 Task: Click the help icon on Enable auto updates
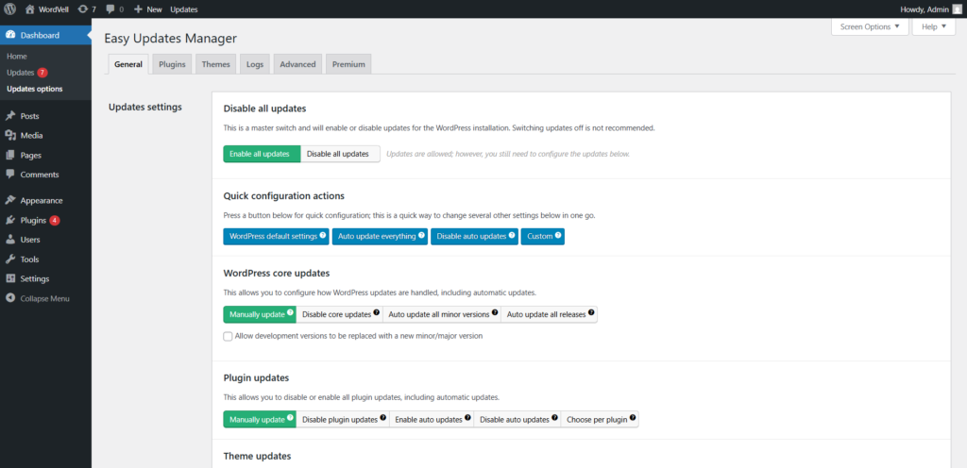(x=467, y=417)
